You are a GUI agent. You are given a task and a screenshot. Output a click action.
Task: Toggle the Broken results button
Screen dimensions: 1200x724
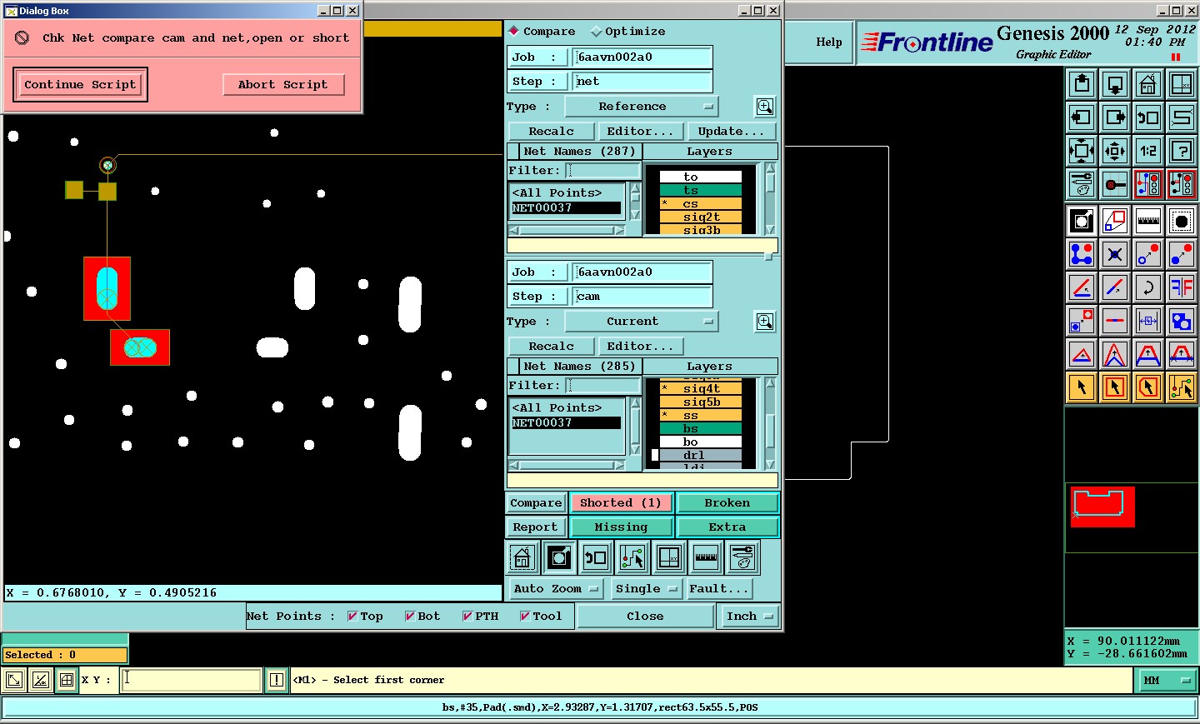(727, 502)
